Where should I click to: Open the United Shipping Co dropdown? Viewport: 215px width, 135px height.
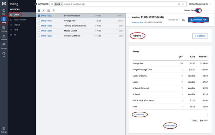click(x=200, y=4)
